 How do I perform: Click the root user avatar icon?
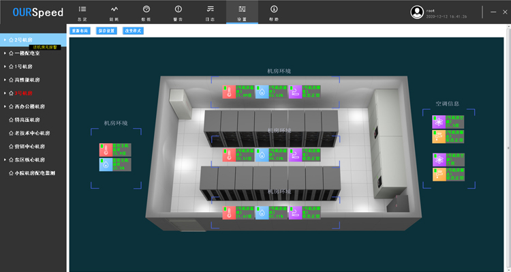[x=417, y=12]
